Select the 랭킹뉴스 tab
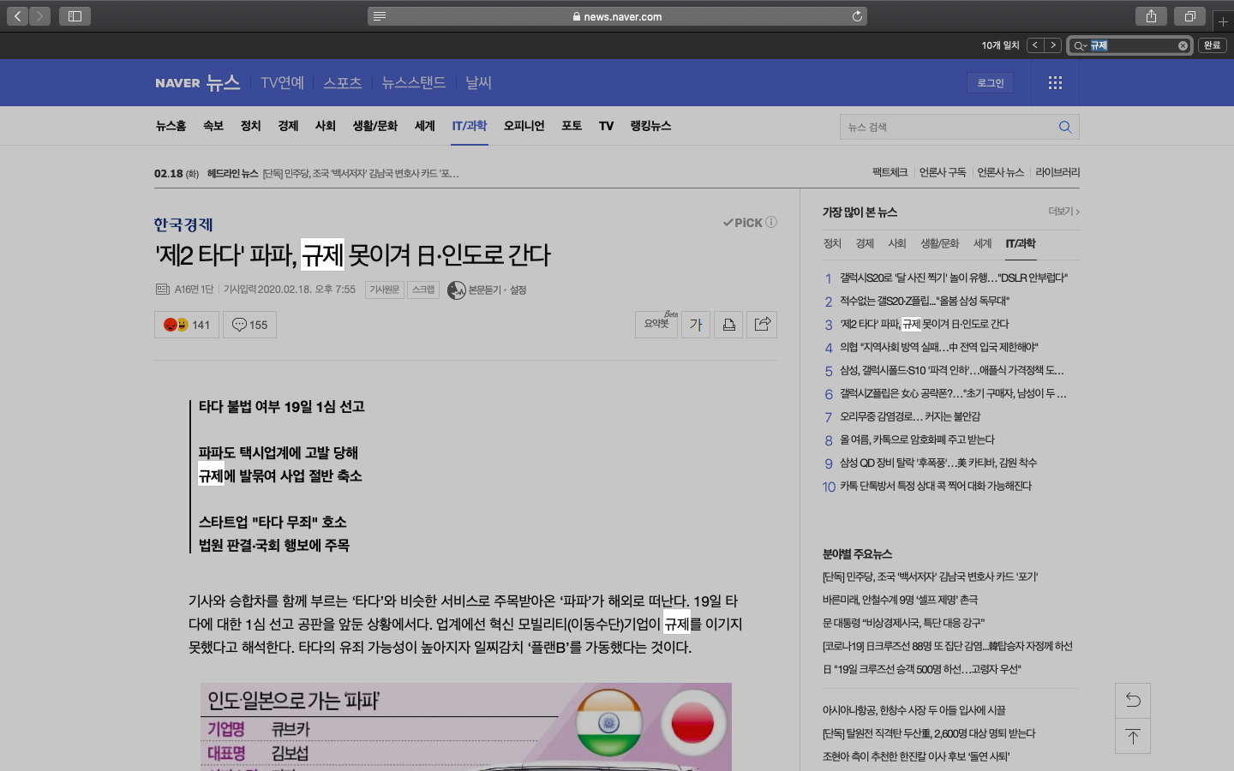The width and height of the screenshot is (1234, 771). click(650, 126)
